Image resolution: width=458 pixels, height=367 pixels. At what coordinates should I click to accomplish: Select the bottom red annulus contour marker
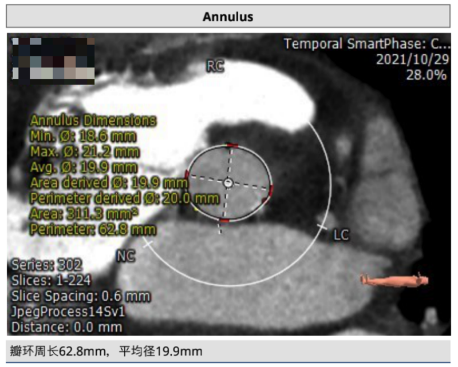(x=223, y=220)
